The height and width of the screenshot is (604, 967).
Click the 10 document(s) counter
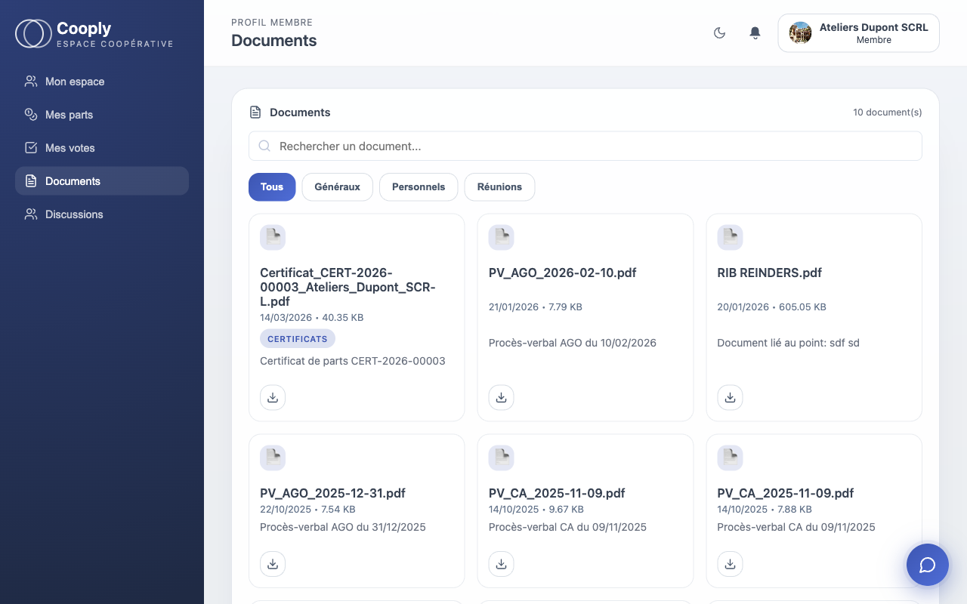pos(888,112)
